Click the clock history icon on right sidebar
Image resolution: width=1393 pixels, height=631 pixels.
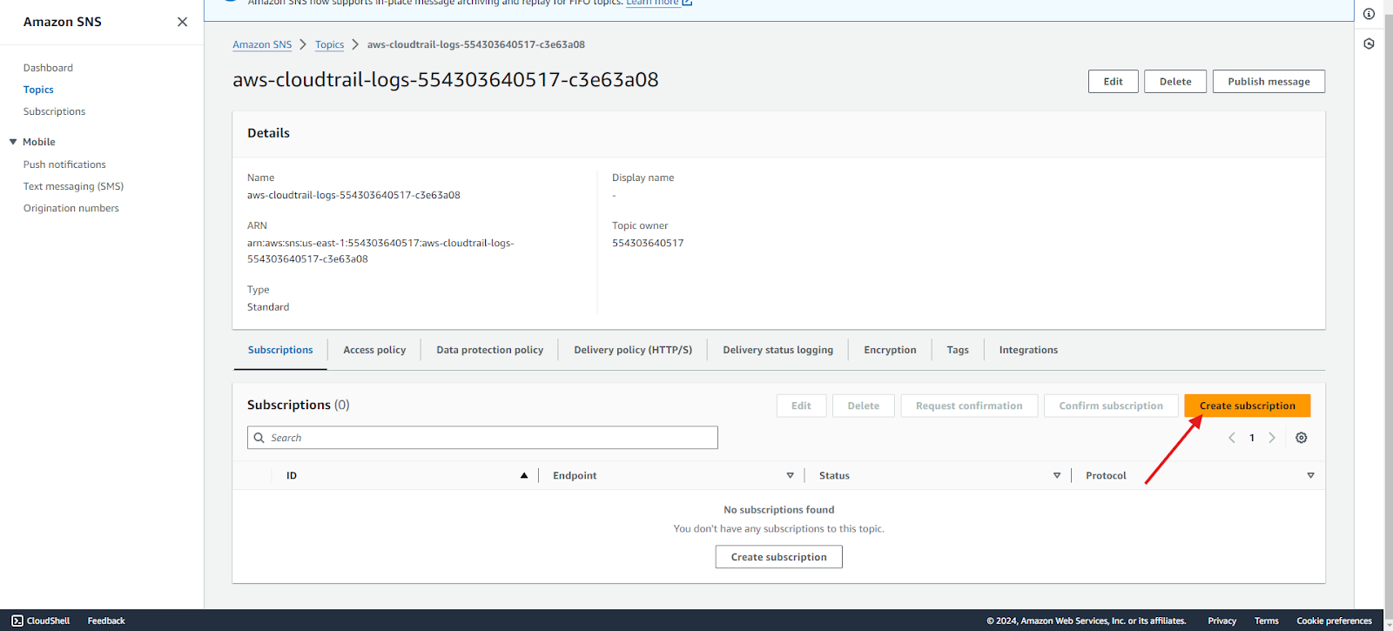(x=1369, y=44)
